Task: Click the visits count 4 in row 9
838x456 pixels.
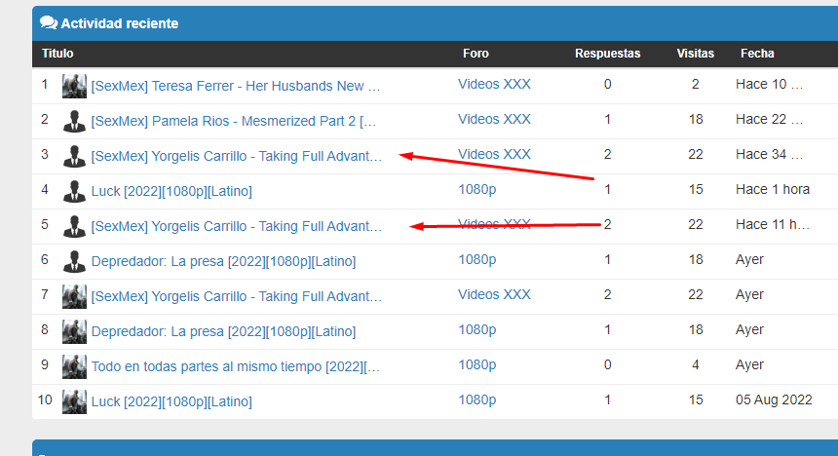Action: tap(696, 364)
